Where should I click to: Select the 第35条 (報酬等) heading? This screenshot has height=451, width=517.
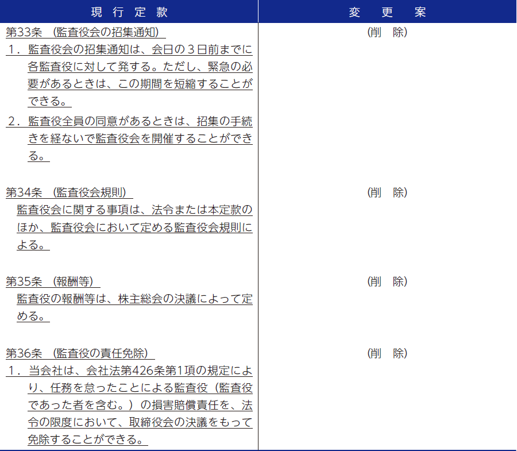click(53, 282)
